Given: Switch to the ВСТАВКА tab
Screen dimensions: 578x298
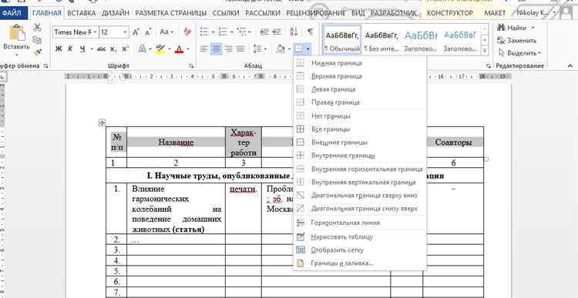Looking at the screenshot, I should [82, 13].
